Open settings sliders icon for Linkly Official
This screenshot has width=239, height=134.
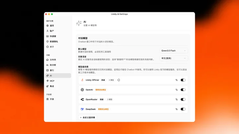point(177,80)
